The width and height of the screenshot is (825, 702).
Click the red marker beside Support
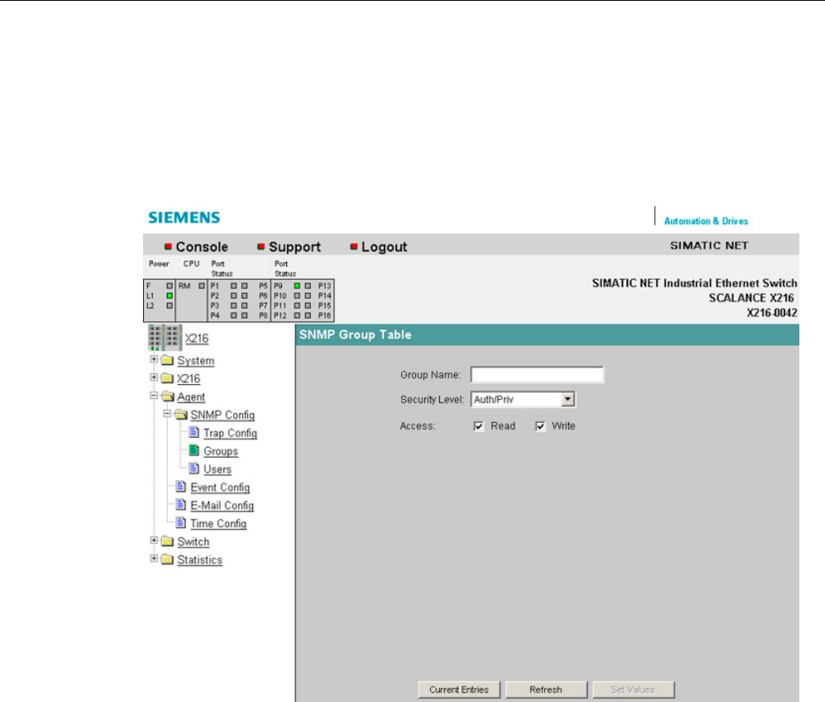tap(261, 246)
